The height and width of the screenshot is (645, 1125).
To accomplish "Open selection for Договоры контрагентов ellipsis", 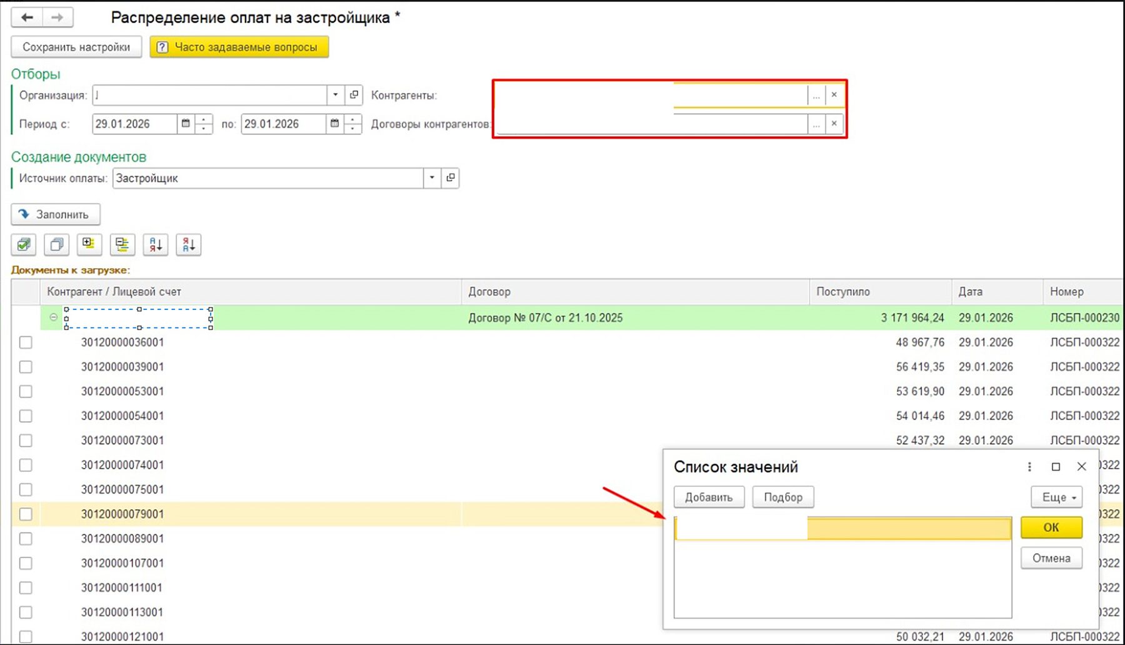I will 816,124.
